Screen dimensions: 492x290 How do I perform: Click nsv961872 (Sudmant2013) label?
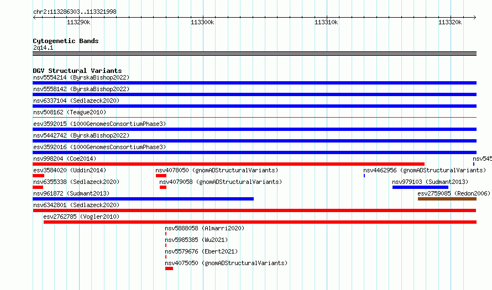click(71, 193)
